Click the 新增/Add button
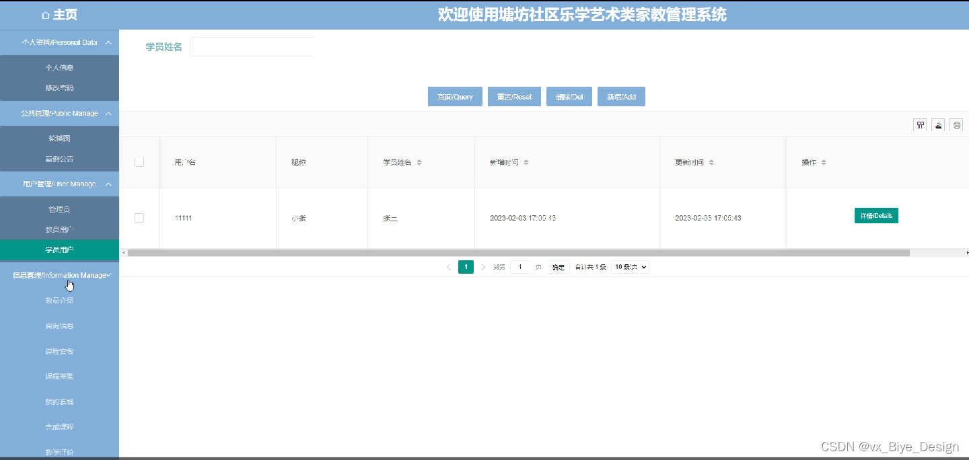The height and width of the screenshot is (460, 969). [x=621, y=97]
